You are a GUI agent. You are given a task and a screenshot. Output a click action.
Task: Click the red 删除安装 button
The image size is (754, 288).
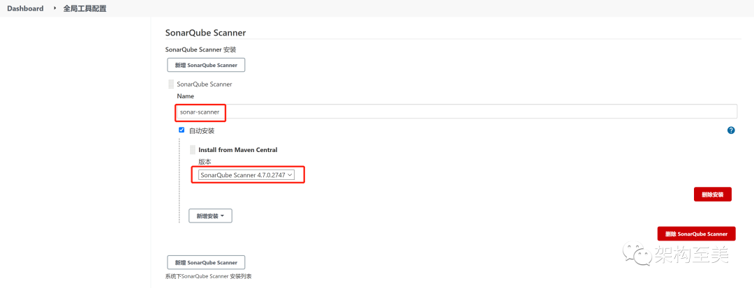(x=713, y=195)
